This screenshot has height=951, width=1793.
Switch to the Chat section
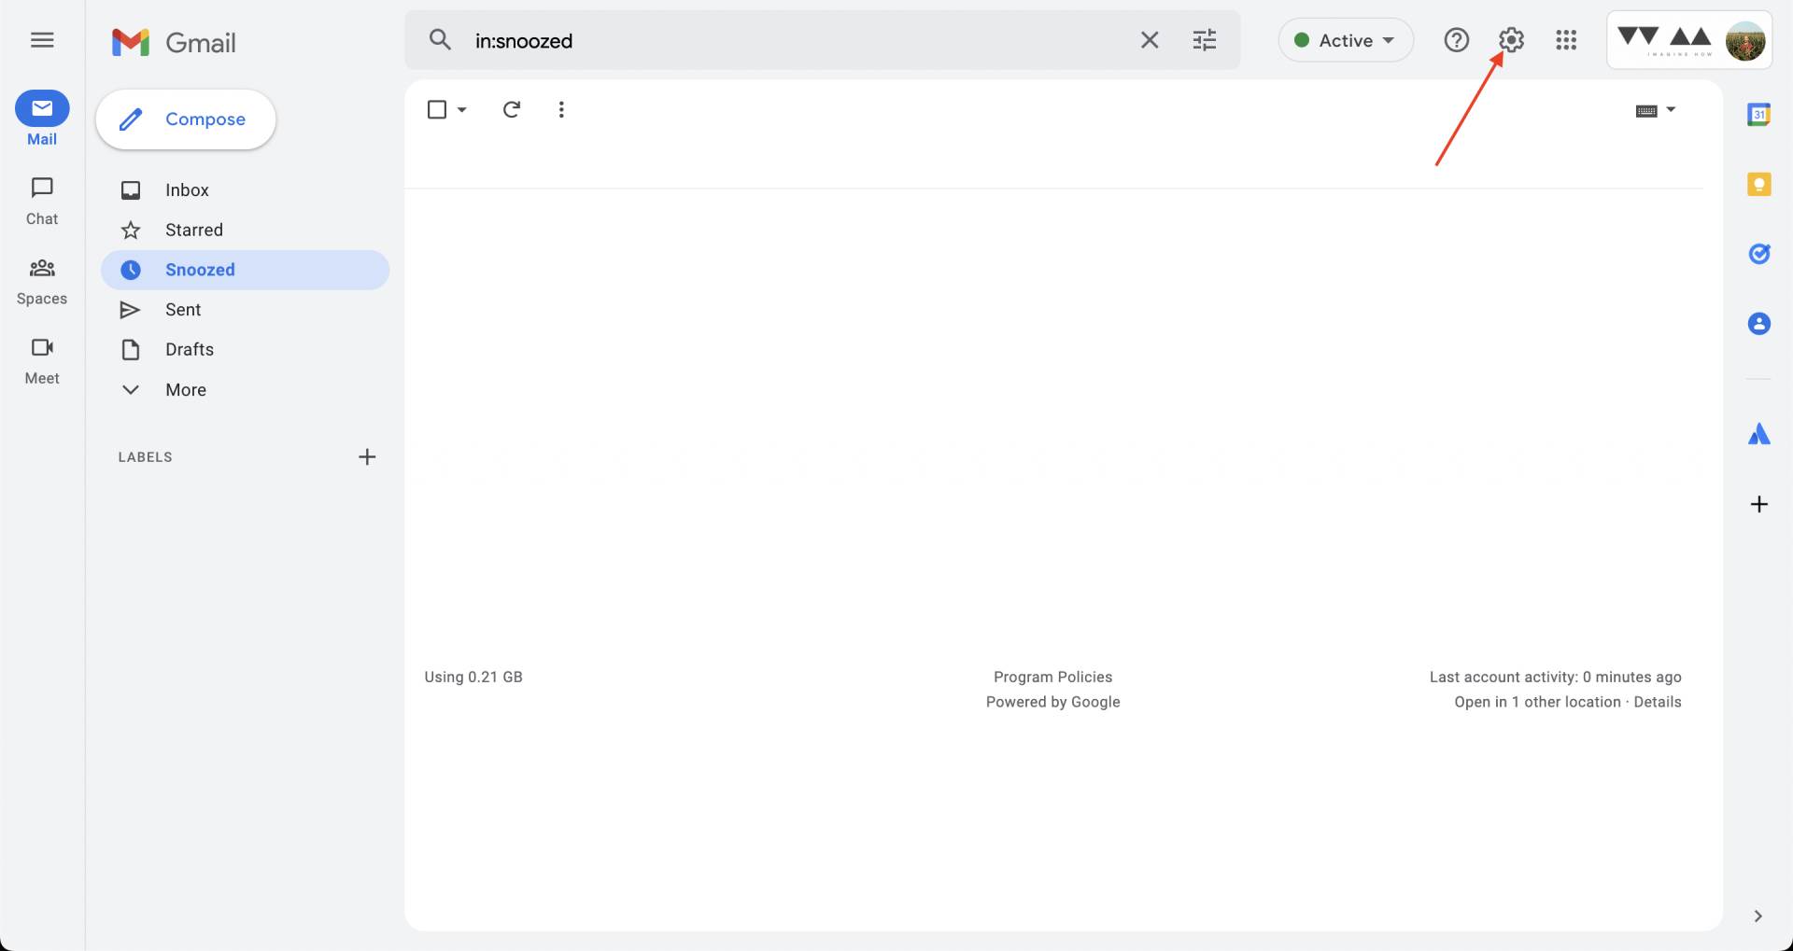42,200
